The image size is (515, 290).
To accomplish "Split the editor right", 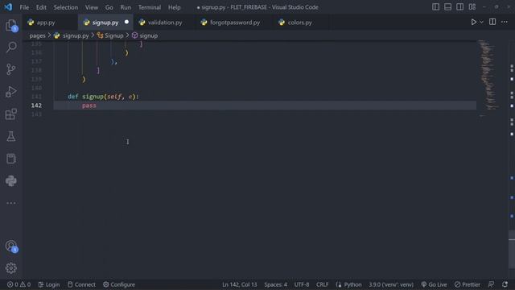I will [492, 22].
